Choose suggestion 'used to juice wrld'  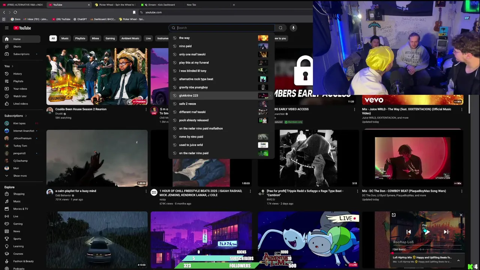click(221, 145)
